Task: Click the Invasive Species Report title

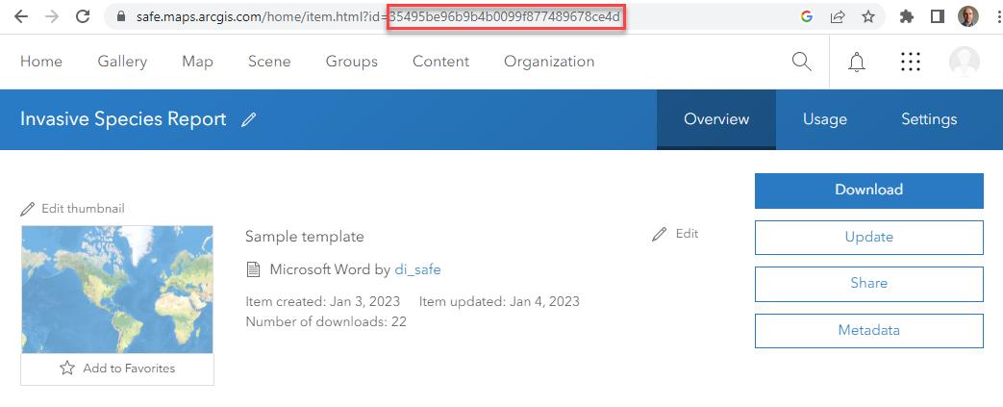Action: coord(123,119)
